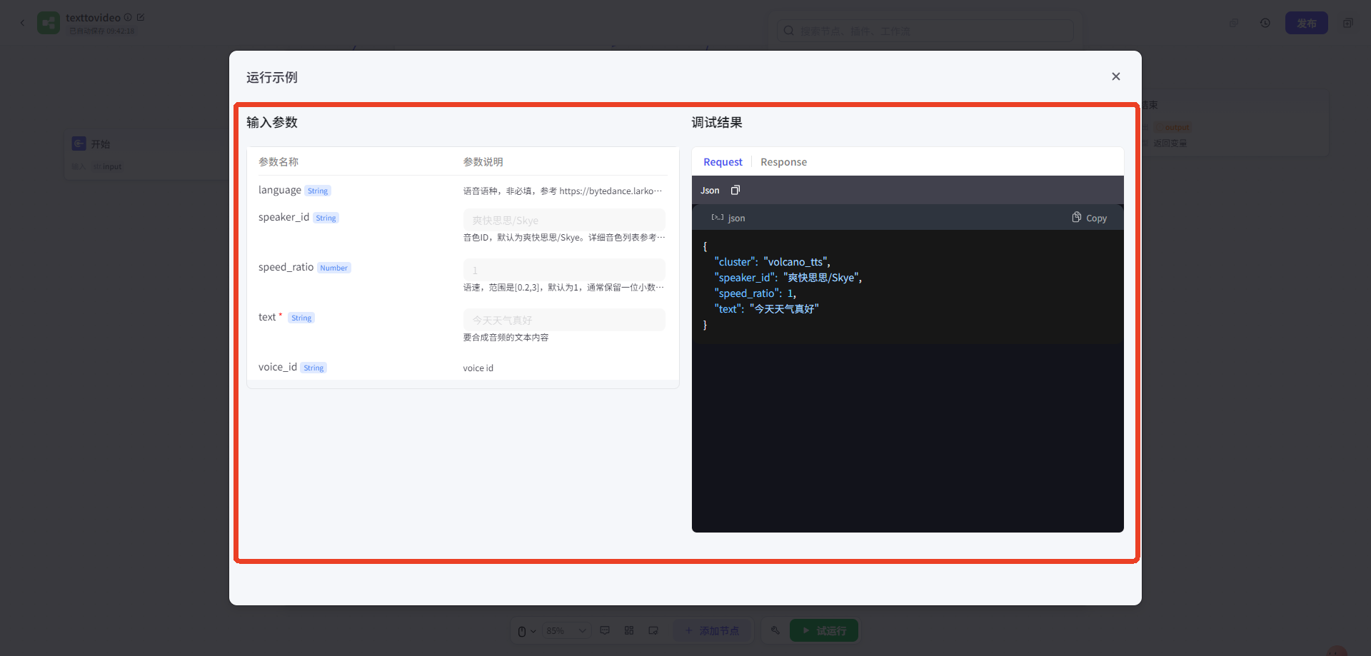Click the text parameter input field
1371x656 pixels.
[563, 321]
